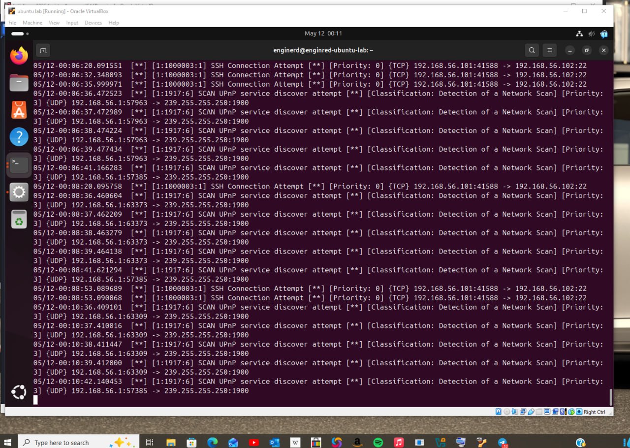
Task: Open the VirtualBox View menu
Action: click(x=54, y=23)
